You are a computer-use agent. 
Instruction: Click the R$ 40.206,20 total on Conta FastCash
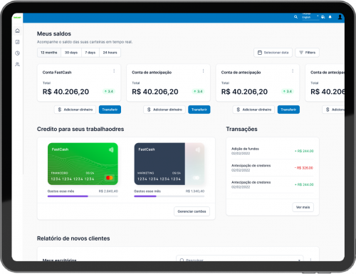pos(66,92)
